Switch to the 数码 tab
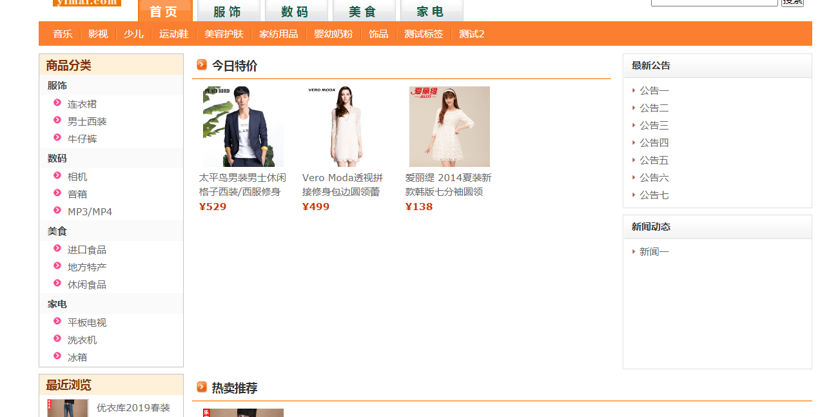The height and width of the screenshot is (417, 829). pyautogui.click(x=297, y=11)
